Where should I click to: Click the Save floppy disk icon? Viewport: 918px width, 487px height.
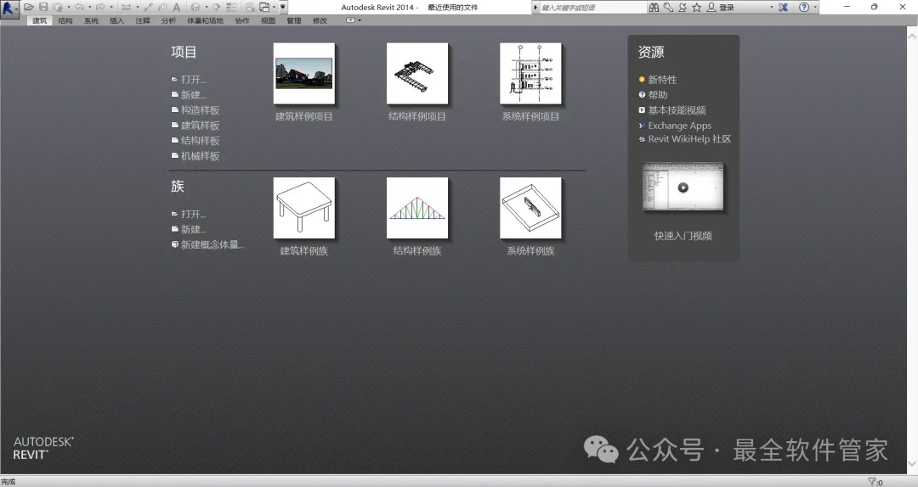tap(43, 7)
